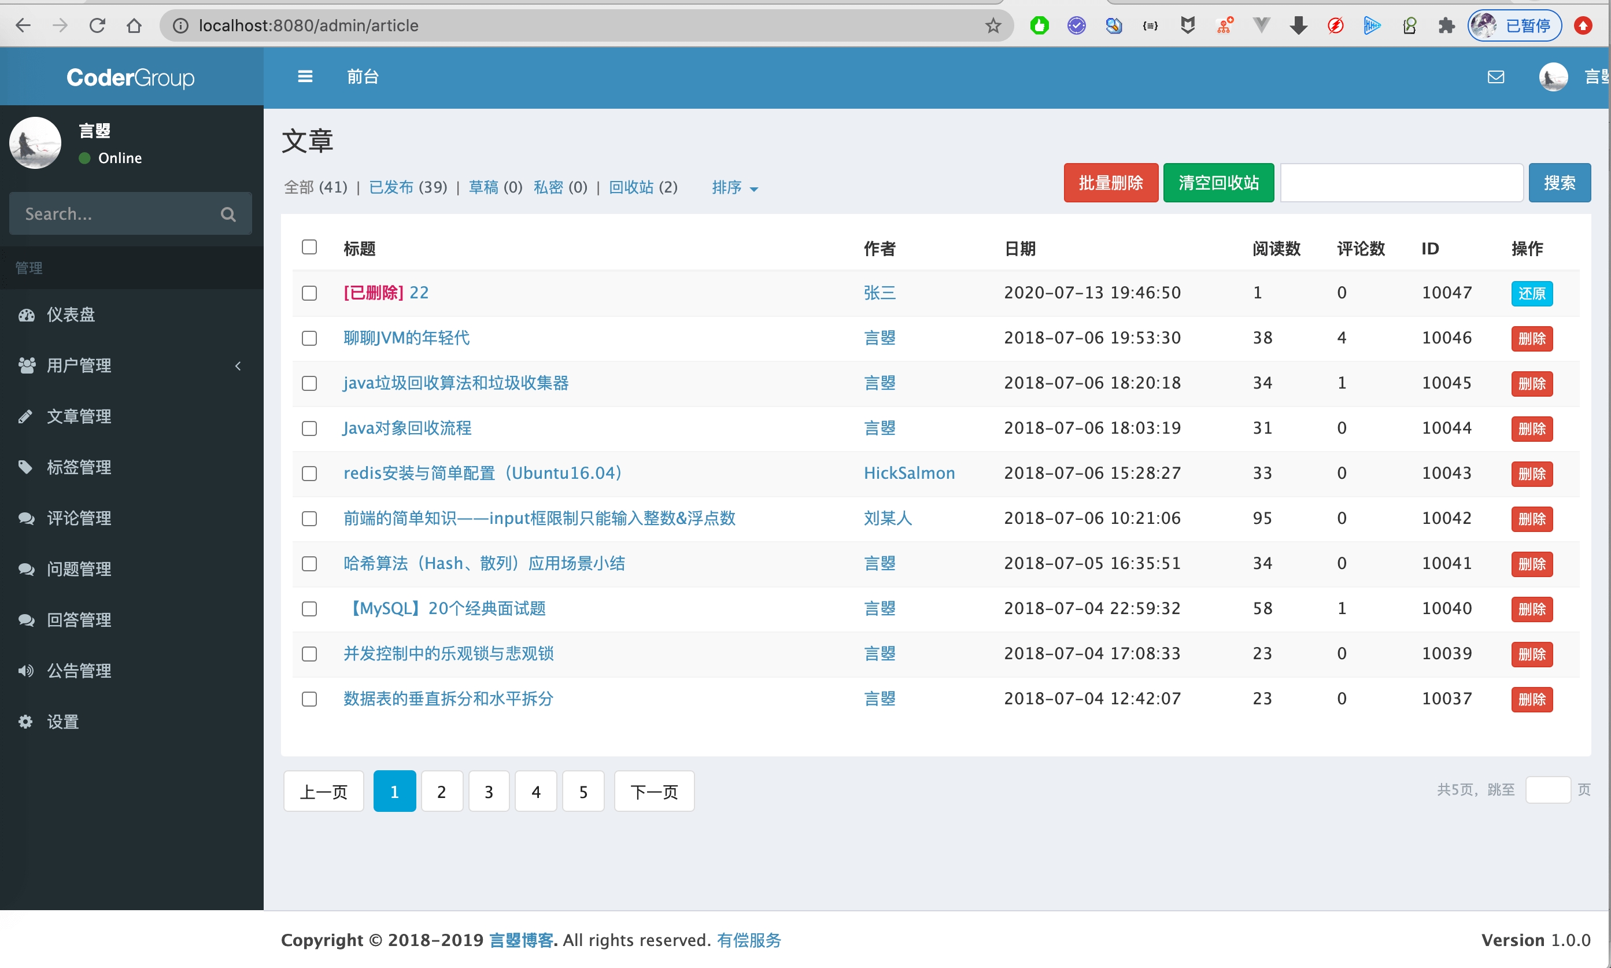
Task: Select the checkbox beside [已删除] 22
Action: click(309, 293)
